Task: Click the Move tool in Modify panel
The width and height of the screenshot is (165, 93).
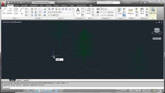Action: click(x=32, y=9)
